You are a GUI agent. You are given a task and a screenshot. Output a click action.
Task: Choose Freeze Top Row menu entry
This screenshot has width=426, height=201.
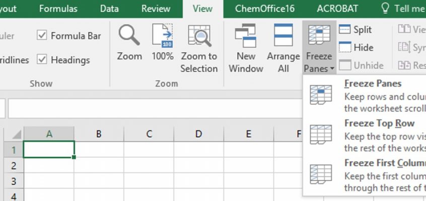pos(379,123)
